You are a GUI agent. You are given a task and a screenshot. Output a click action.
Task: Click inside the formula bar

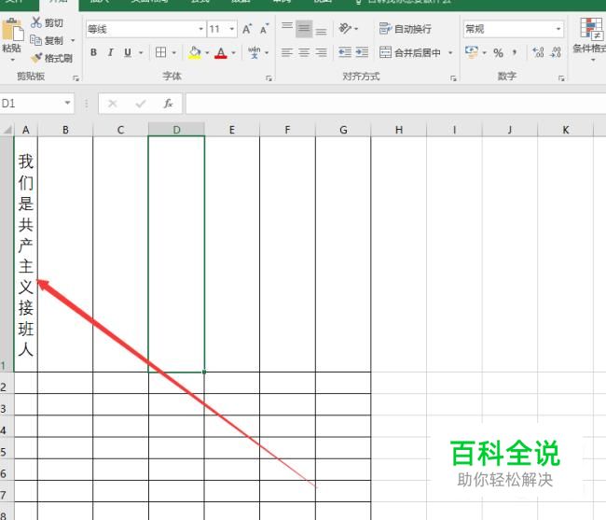395,104
